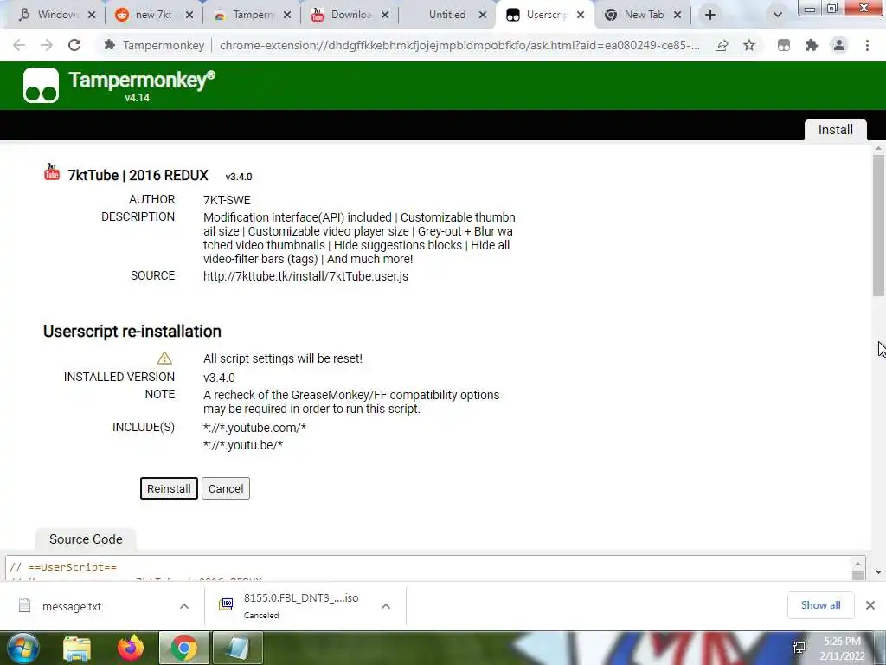
Task: Expand the message.txt download options arrow
Action: [184, 606]
